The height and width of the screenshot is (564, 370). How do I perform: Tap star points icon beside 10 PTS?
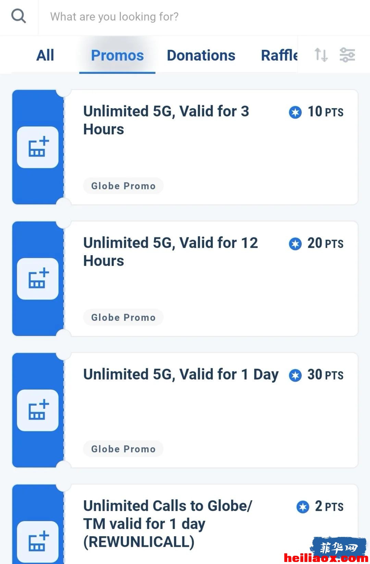click(x=295, y=112)
